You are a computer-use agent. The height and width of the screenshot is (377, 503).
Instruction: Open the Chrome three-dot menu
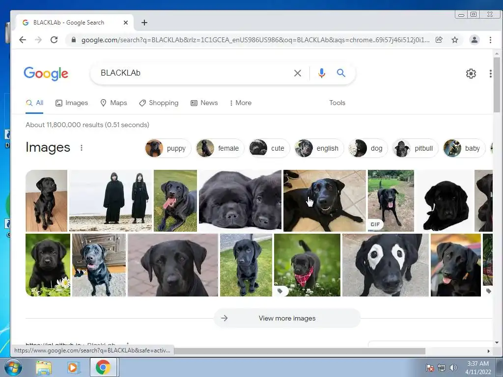pos(490,40)
